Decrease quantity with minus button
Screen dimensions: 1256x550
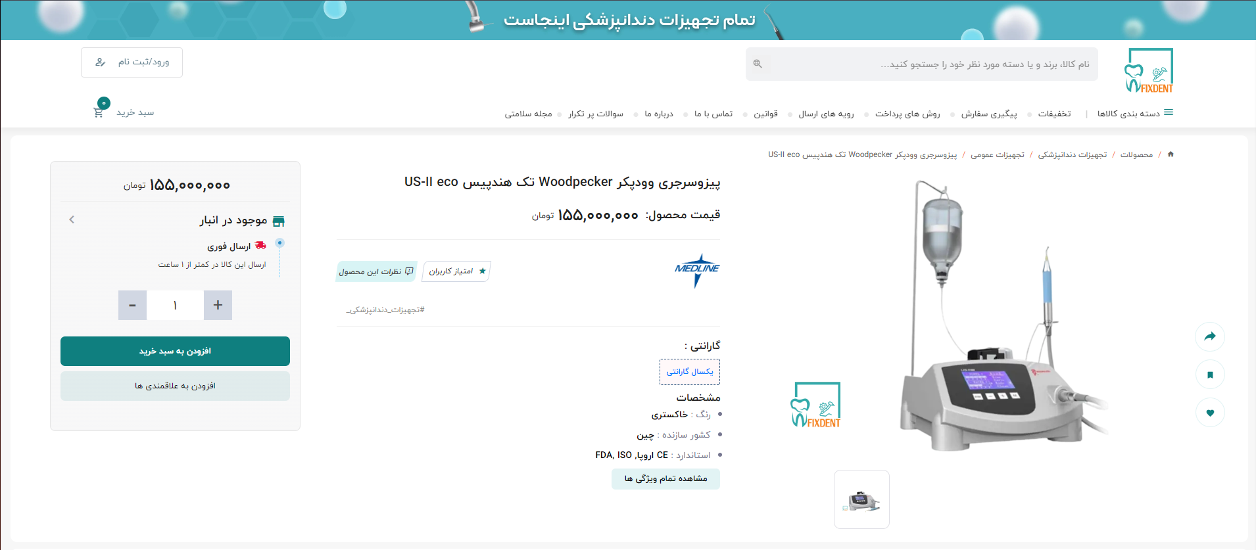pos(133,306)
